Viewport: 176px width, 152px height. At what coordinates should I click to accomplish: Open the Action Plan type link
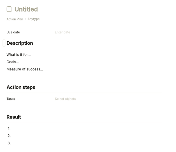click(x=15, y=19)
